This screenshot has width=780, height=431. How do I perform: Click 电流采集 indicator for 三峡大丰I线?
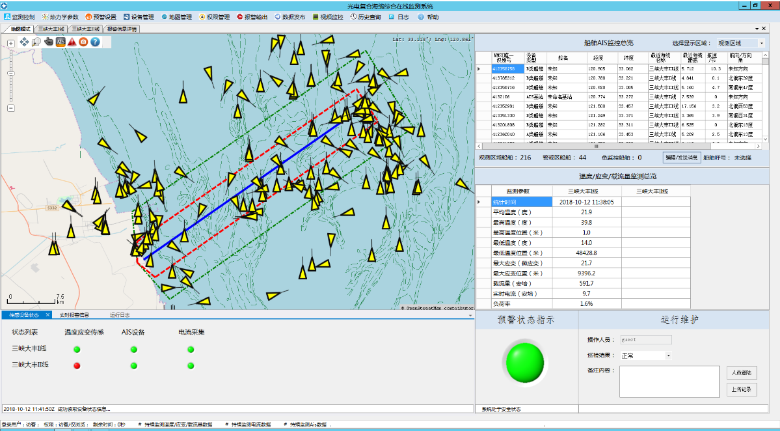pos(191,350)
